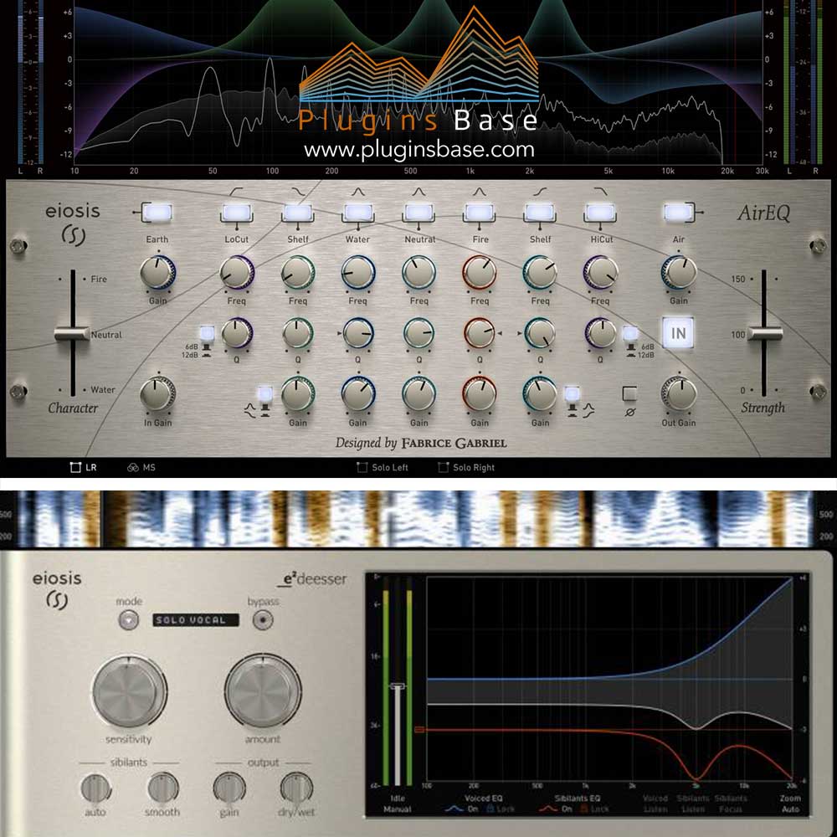The width and height of the screenshot is (837, 837).
Task: Click the LoCut Freq knob
Action: click(237, 272)
